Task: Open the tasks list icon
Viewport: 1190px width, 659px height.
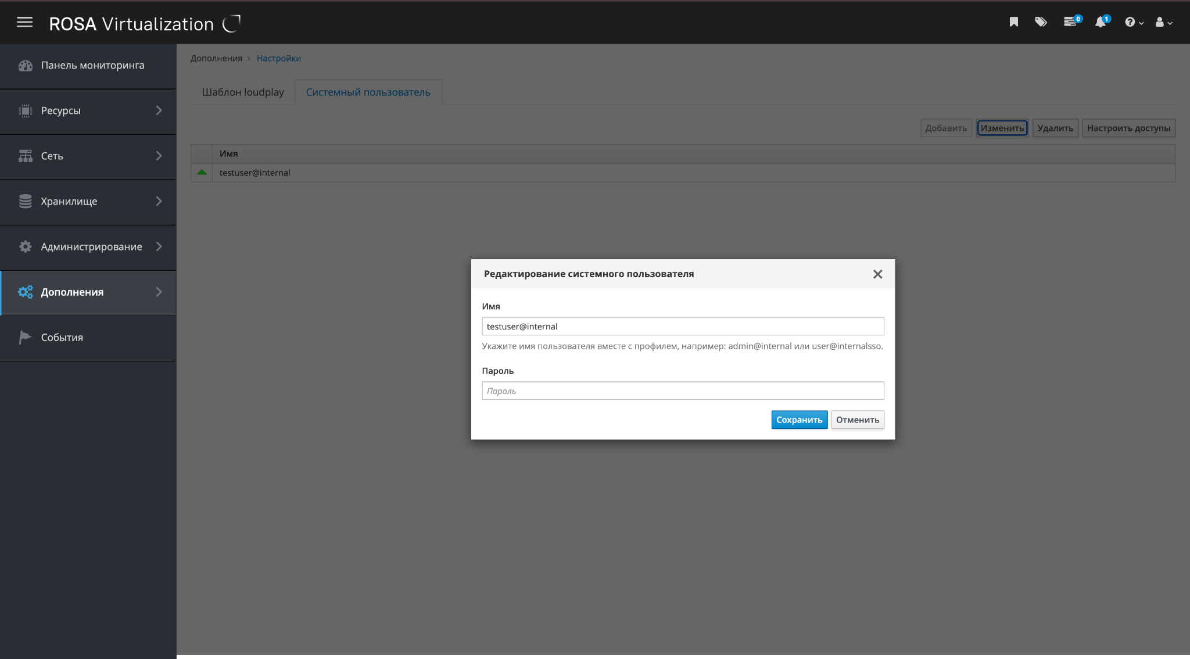Action: [1070, 22]
